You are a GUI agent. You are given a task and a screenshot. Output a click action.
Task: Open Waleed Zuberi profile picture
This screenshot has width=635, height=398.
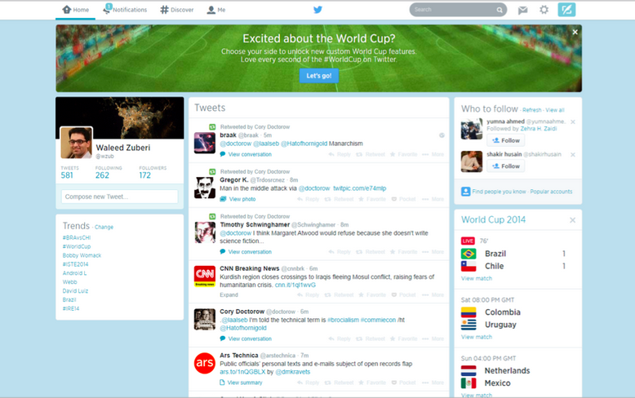click(x=77, y=143)
